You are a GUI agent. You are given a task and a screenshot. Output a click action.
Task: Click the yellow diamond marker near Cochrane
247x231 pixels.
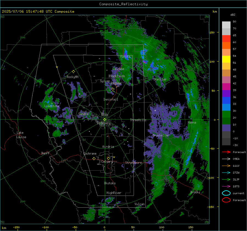click(x=94, y=159)
